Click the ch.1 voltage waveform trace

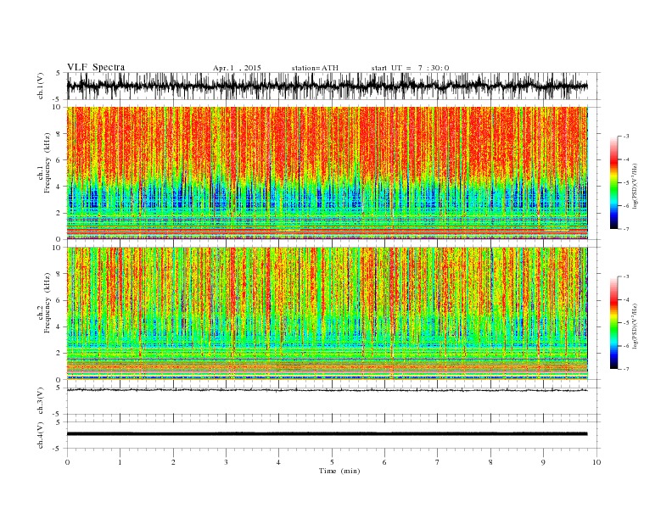[327, 86]
